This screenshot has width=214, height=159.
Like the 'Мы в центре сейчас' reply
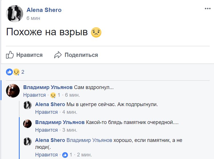pos(46,112)
